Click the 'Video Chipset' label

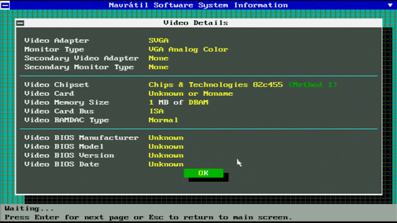(56, 85)
